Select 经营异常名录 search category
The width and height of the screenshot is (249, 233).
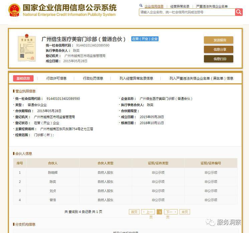tap(180, 6)
